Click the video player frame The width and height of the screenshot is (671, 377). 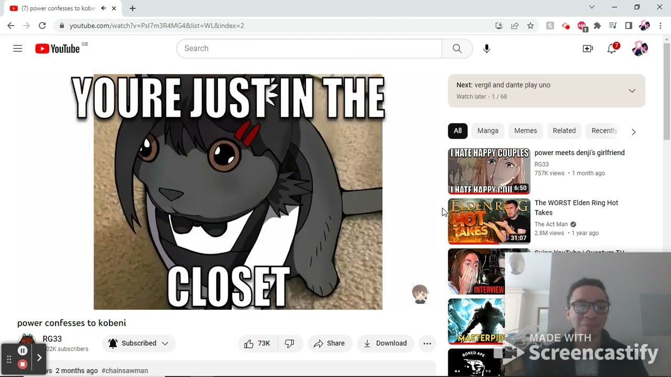pos(227,192)
